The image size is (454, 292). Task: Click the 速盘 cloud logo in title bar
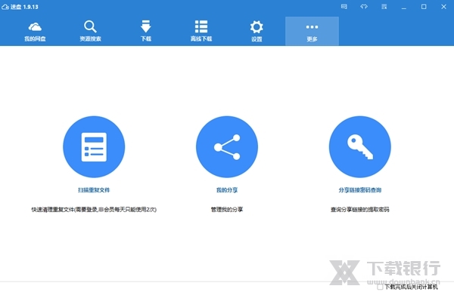coord(5,7)
